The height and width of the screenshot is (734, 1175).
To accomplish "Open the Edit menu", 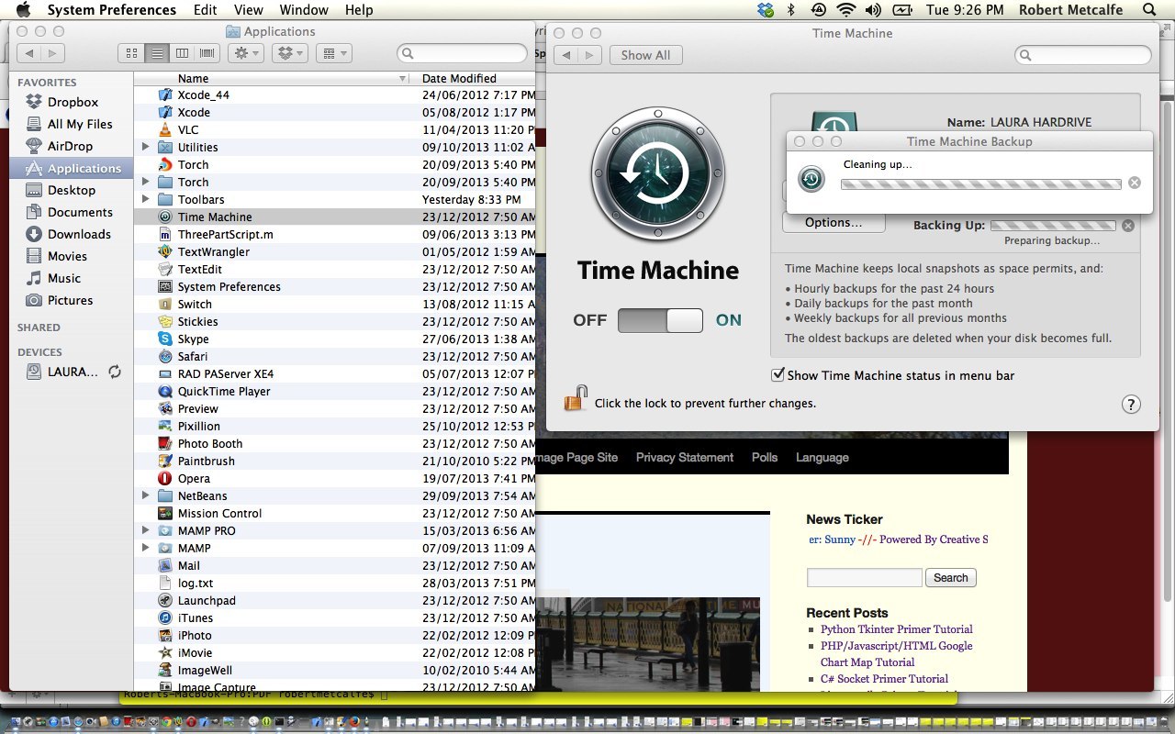I will (x=206, y=10).
